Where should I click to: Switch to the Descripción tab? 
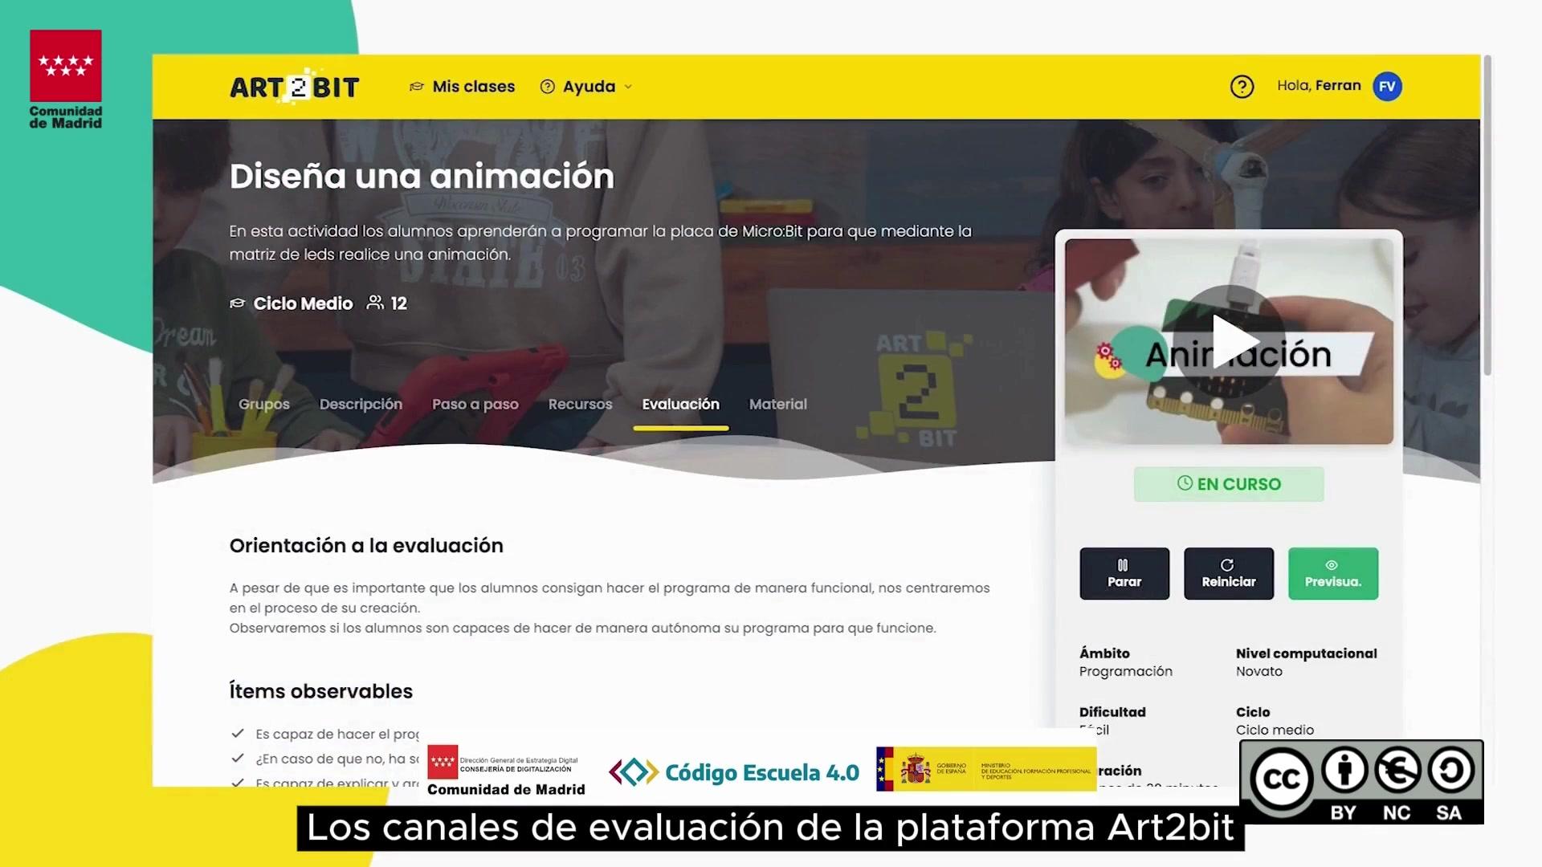361,405
